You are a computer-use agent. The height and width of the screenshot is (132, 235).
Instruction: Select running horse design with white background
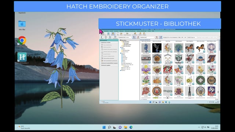(200, 48)
